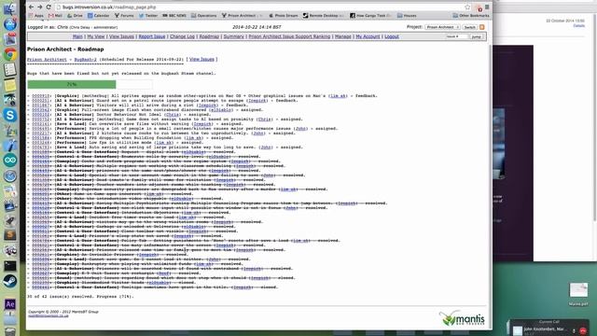
Task: Open the Drive bookmark
Action: point(75,16)
